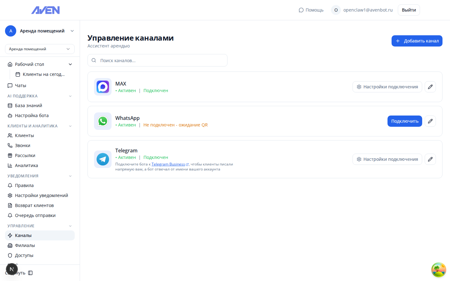Open Филиалы in the sidebar menu
The image size is (450, 281).
click(x=25, y=245)
